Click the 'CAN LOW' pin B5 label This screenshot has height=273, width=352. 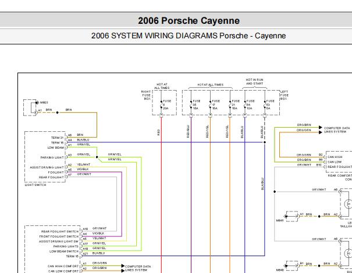point(335,162)
